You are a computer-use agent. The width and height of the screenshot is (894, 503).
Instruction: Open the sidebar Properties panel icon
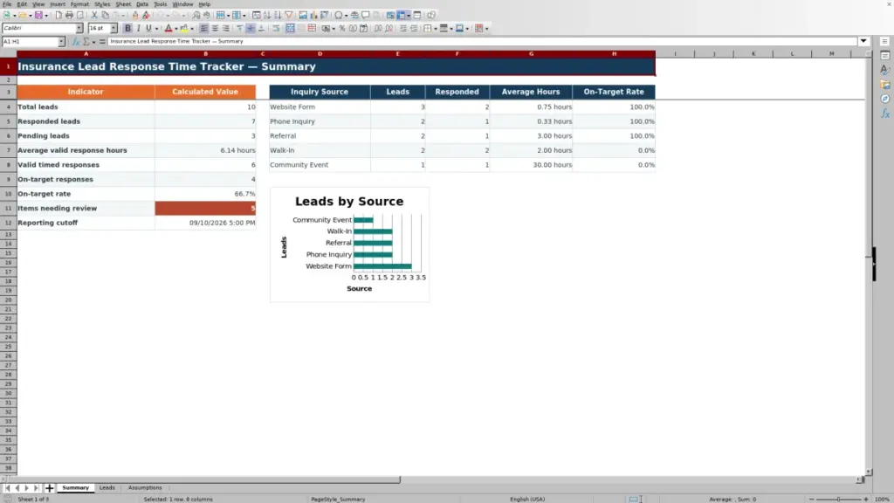885,55
